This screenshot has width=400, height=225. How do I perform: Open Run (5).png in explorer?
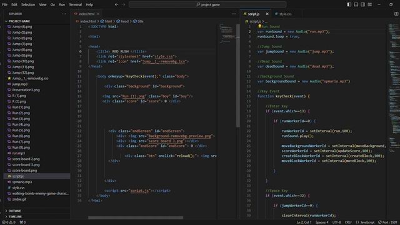tap(21, 130)
